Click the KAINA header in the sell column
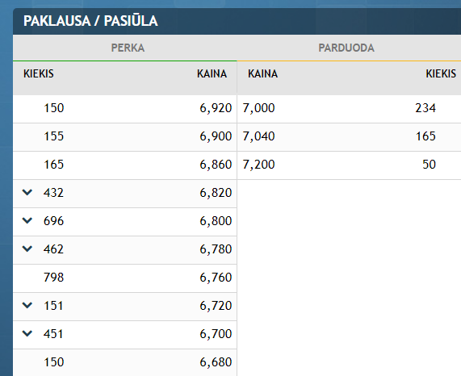461x376 pixels. [x=262, y=73]
